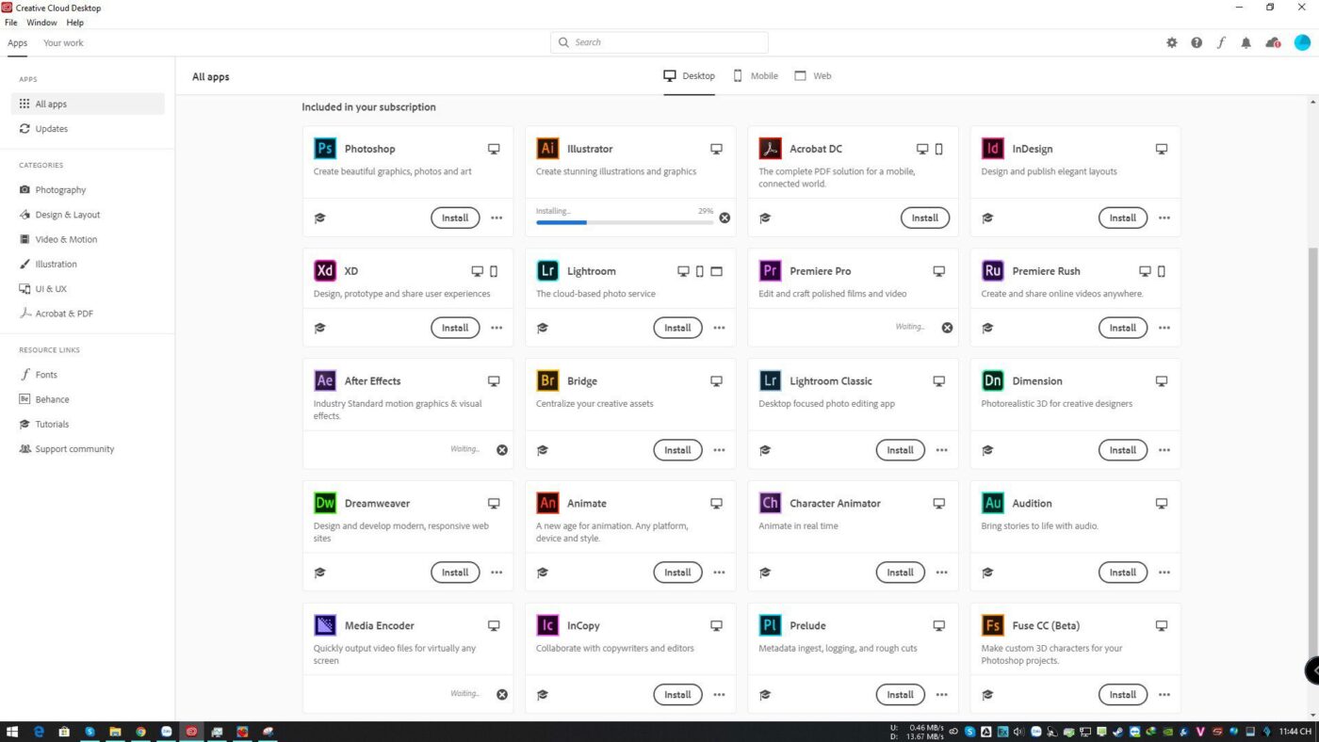Open more options for Lightroom Classic
The height and width of the screenshot is (742, 1319).
coord(941,450)
